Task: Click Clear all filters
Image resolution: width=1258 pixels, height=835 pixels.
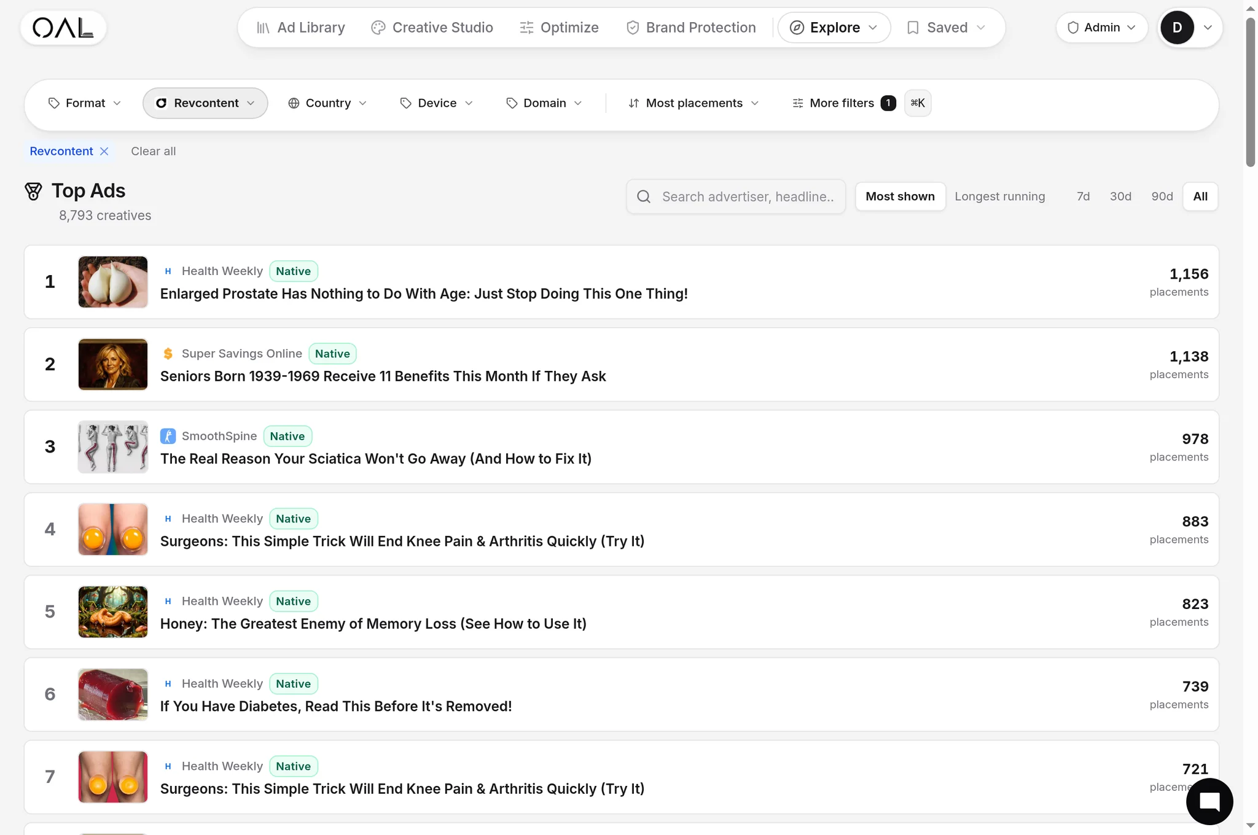Action: tap(154, 151)
